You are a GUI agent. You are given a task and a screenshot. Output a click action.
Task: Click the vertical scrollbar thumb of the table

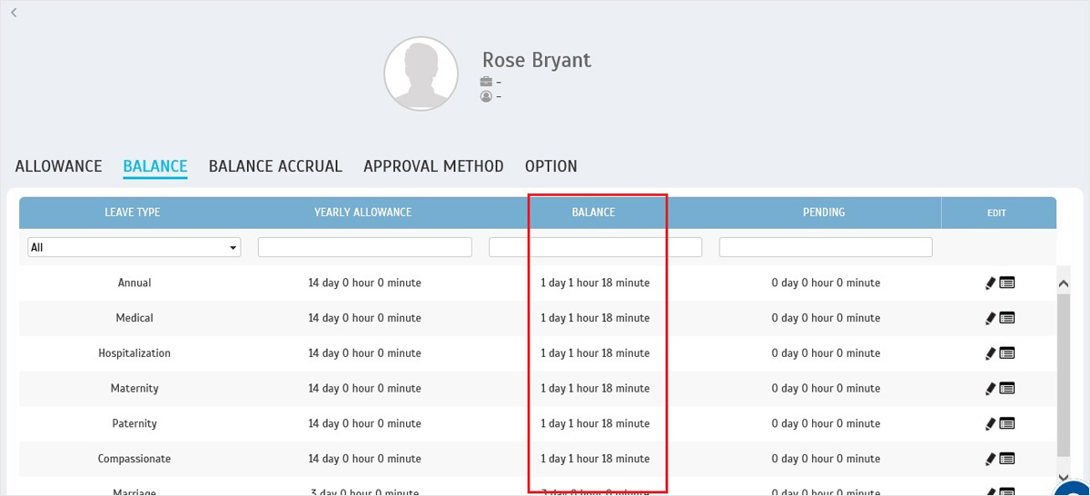pyautogui.click(x=1064, y=373)
